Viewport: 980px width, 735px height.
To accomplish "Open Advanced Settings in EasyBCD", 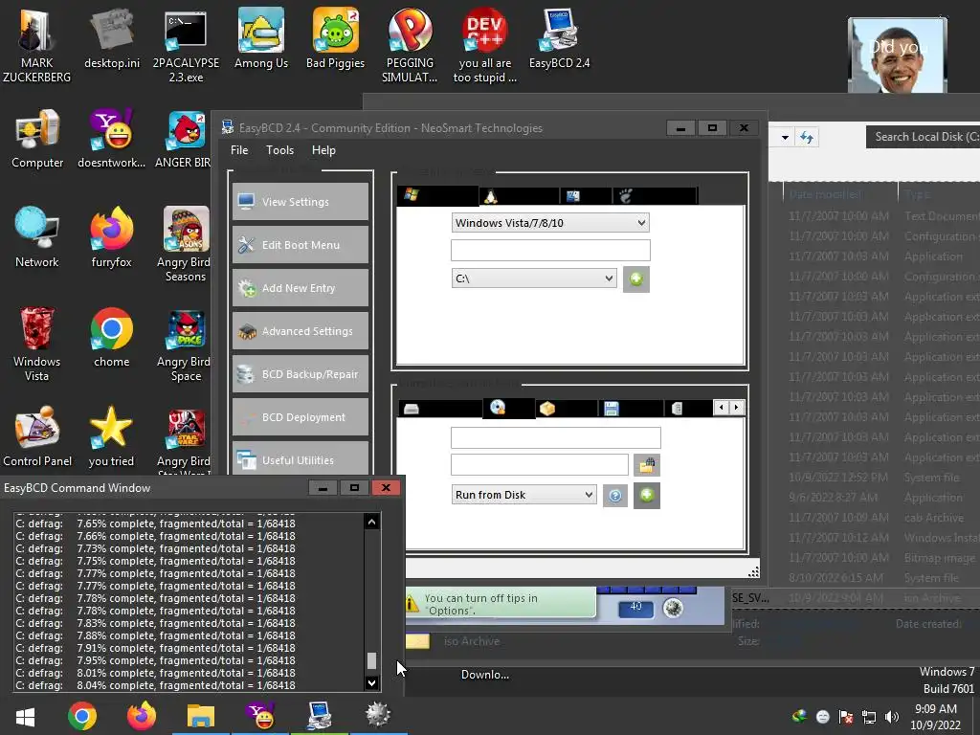I will coord(301,330).
